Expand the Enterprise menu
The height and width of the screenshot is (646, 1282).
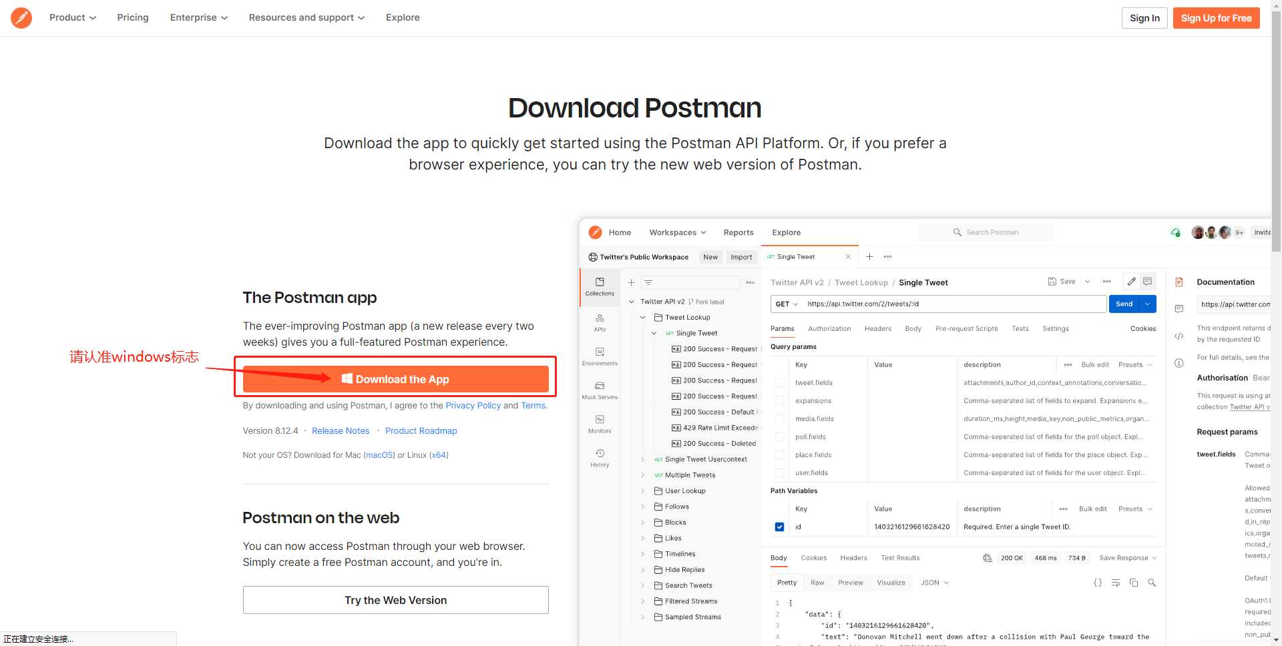pyautogui.click(x=199, y=17)
